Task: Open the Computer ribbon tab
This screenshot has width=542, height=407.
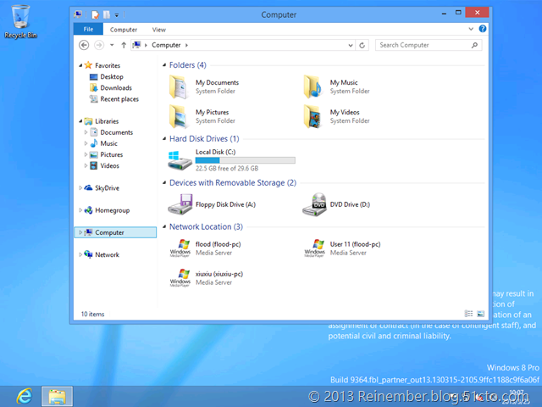Action: point(124,30)
